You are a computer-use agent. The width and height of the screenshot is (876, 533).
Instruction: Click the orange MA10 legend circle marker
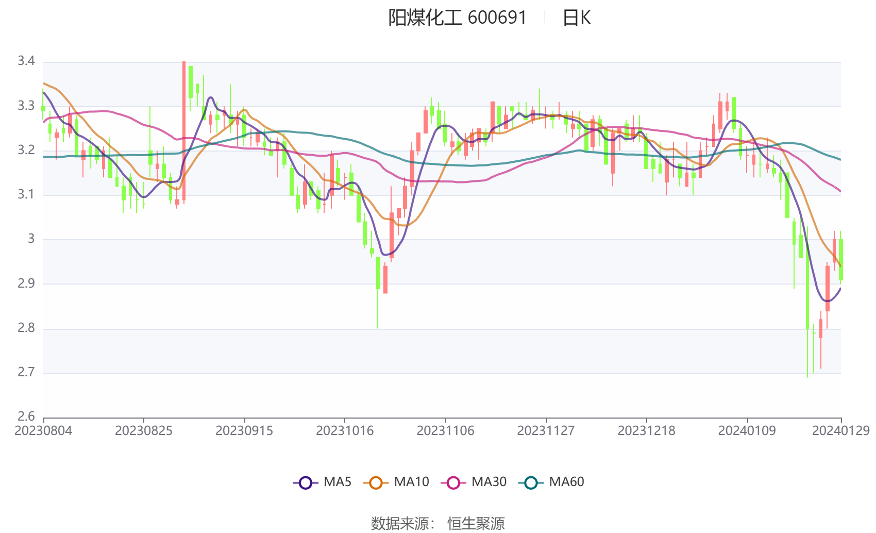click(x=376, y=482)
